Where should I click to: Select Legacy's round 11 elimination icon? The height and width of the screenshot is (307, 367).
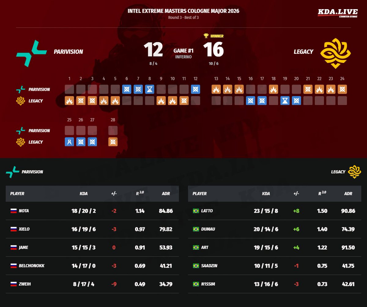tap(184, 101)
